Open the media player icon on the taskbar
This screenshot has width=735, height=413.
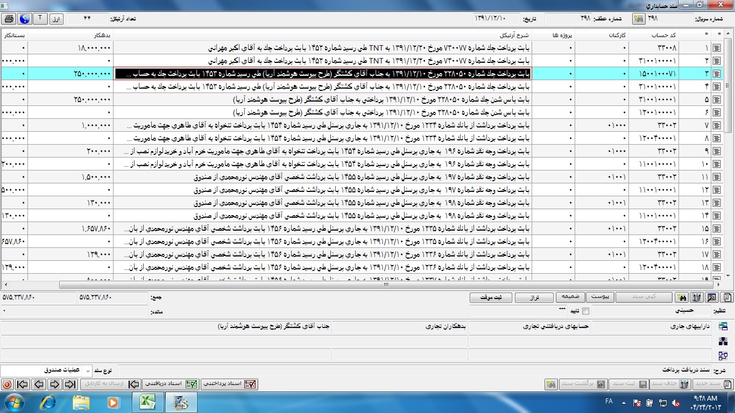[114, 402]
